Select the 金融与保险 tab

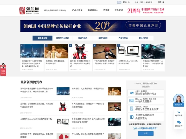click(x=103, y=38)
